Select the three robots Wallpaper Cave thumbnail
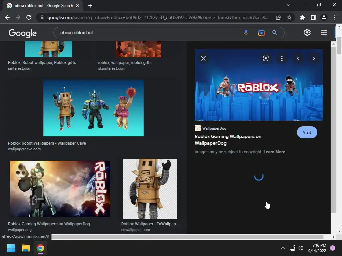The height and width of the screenshot is (256, 342). [x=94, y=108]
